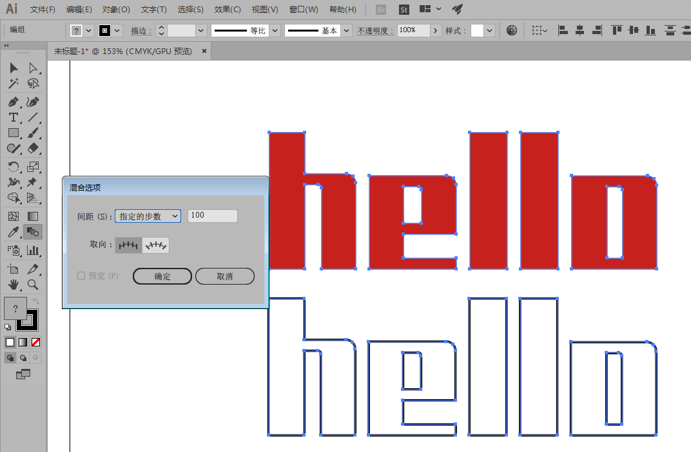The height and width of the screenshot is (452, 691).
Task: Choose the Gradient tool
Action: tap(33, 216)
